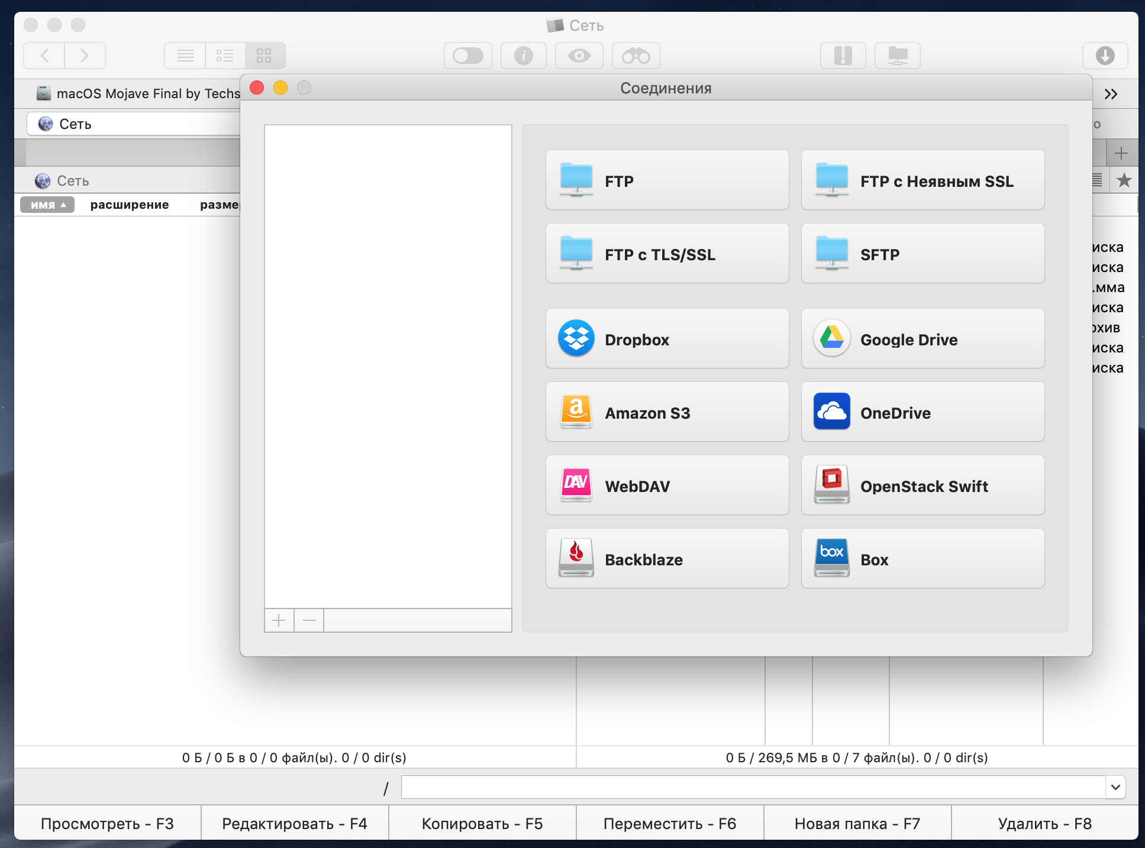Switch to brief list view mode
Screen dimensions: 1145x848
(x=225, y=56)
